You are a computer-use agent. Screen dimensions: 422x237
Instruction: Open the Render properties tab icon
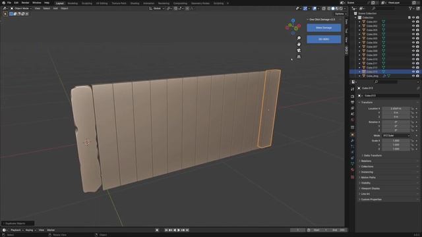click(352, 96)
